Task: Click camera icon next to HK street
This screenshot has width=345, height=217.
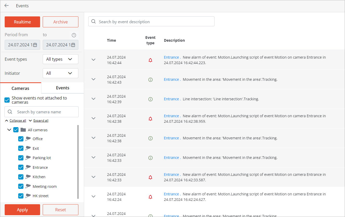Action: (x=28, y=196)
